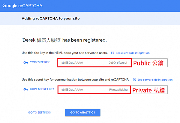Click the red Private 私鑰 label

coord(149,89)
